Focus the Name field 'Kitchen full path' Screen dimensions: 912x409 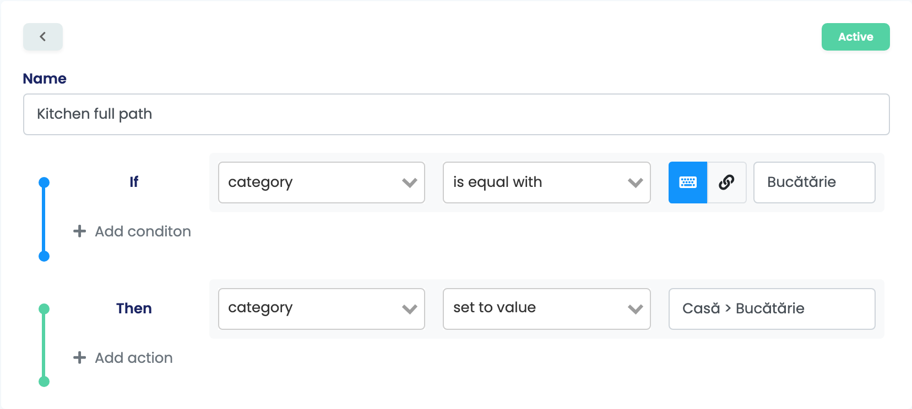457,114
